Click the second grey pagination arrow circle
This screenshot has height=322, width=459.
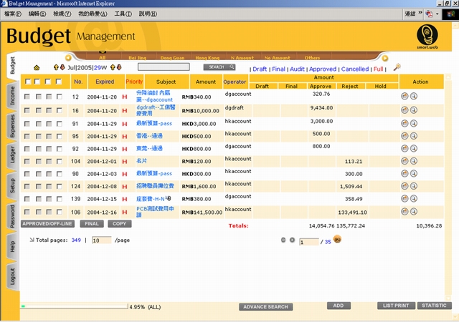[x=292, y=240]
